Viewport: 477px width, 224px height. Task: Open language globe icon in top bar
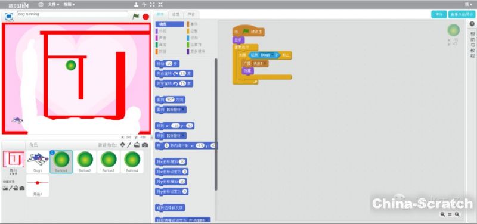(41, 4)
